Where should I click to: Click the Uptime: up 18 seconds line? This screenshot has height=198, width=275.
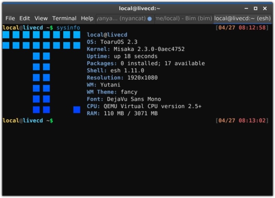(x=122, y=56)
